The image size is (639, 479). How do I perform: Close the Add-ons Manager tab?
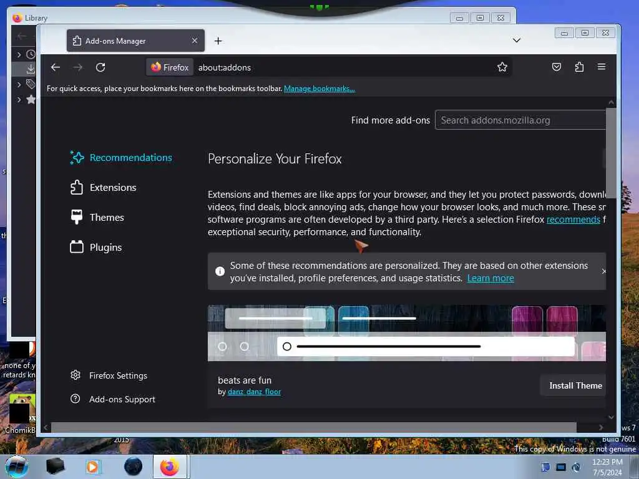pos(195,41)
